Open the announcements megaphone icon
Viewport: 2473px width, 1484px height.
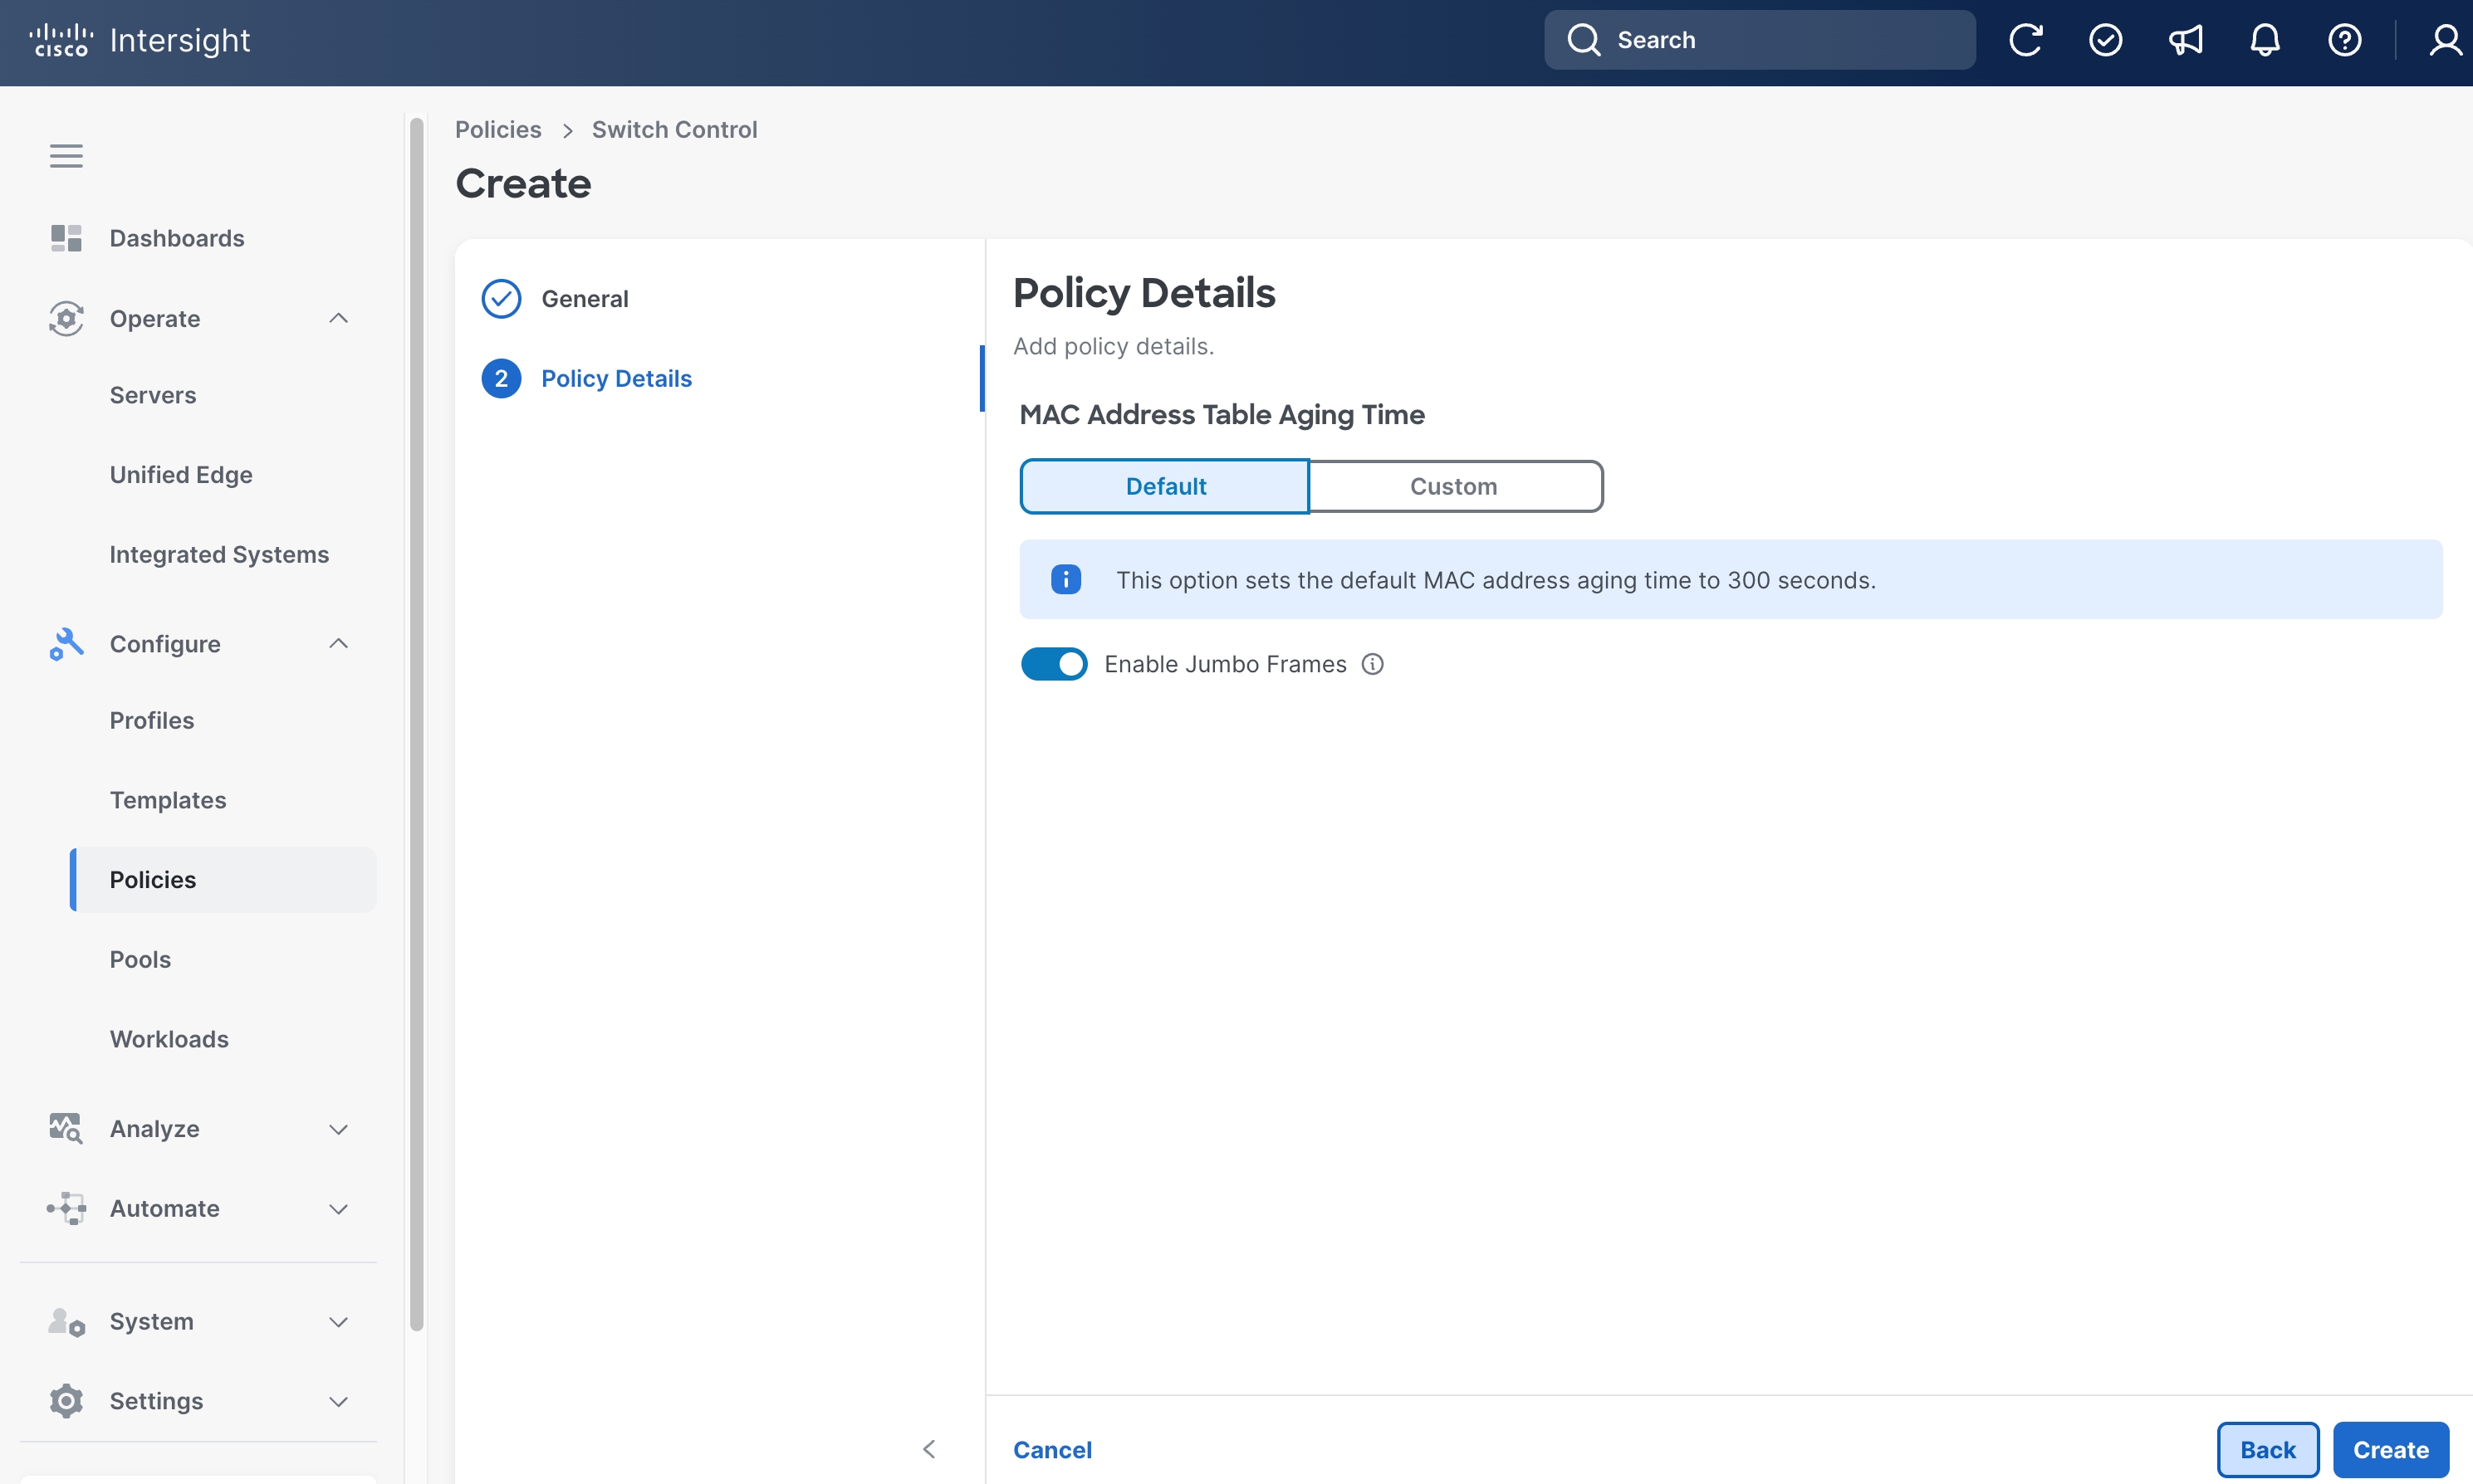(x=2186, y=40)
